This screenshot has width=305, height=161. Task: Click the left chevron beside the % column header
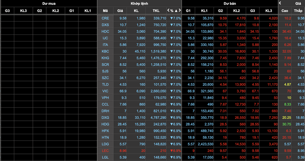point(168,10)
